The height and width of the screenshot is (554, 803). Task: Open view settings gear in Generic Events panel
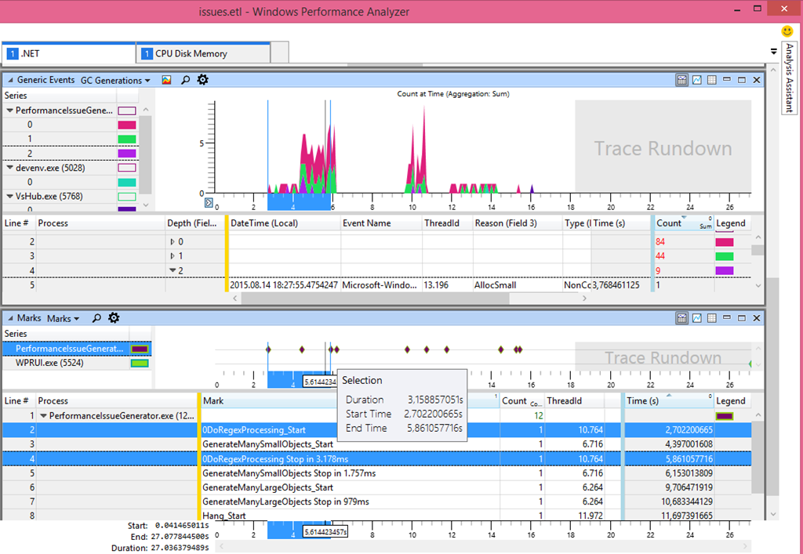click(x=203, y=80)
